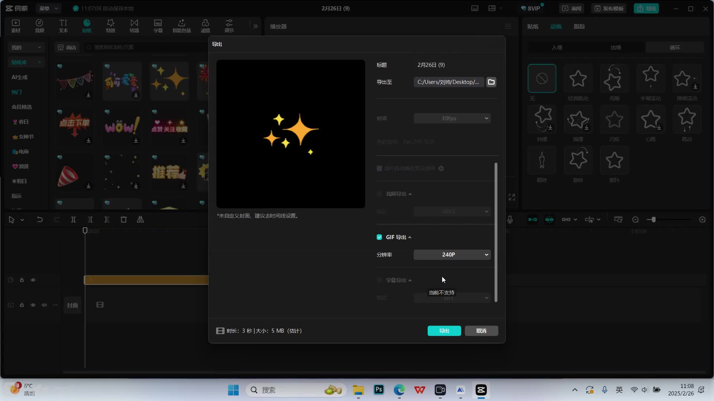
Task: Collapse the 贴纸库 expander
Action: point(39,62)
